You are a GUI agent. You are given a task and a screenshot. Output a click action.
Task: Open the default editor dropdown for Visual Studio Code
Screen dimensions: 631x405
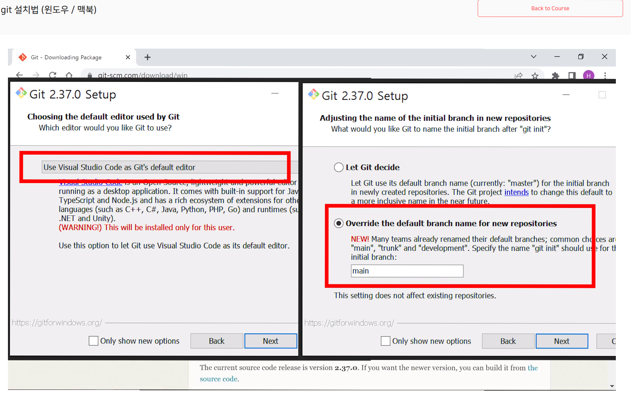click(170, 167)
